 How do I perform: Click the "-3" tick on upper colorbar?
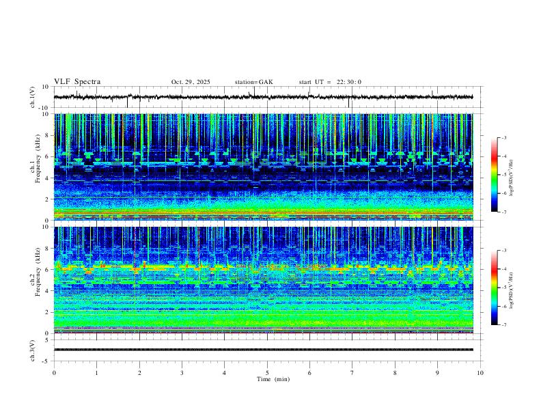pyautogui.click(x=504, y=137)
